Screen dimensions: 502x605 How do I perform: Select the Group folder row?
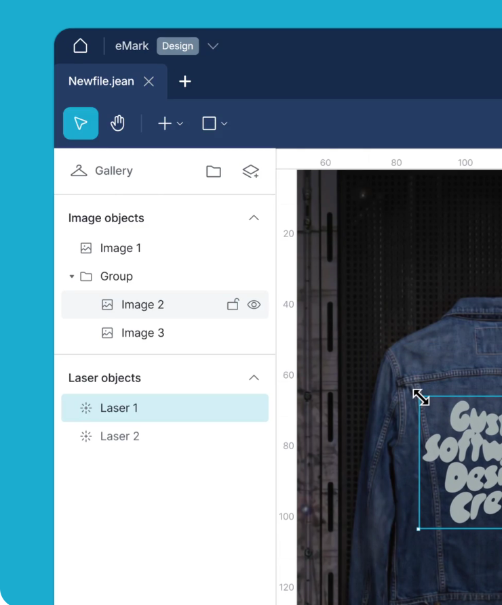tap(165, 276)
